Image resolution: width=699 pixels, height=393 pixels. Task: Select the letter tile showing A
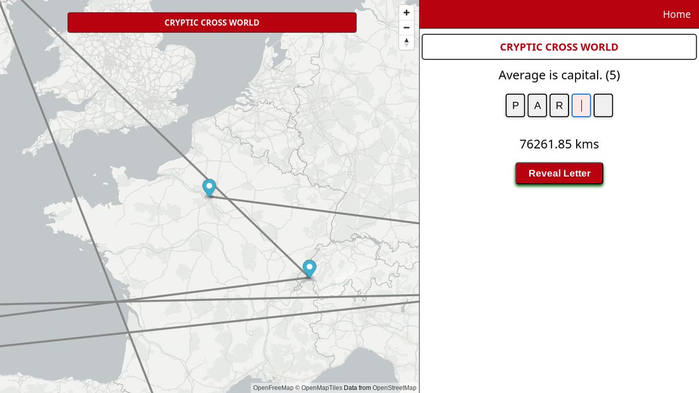pyautogui.click(x=537, y=105)
